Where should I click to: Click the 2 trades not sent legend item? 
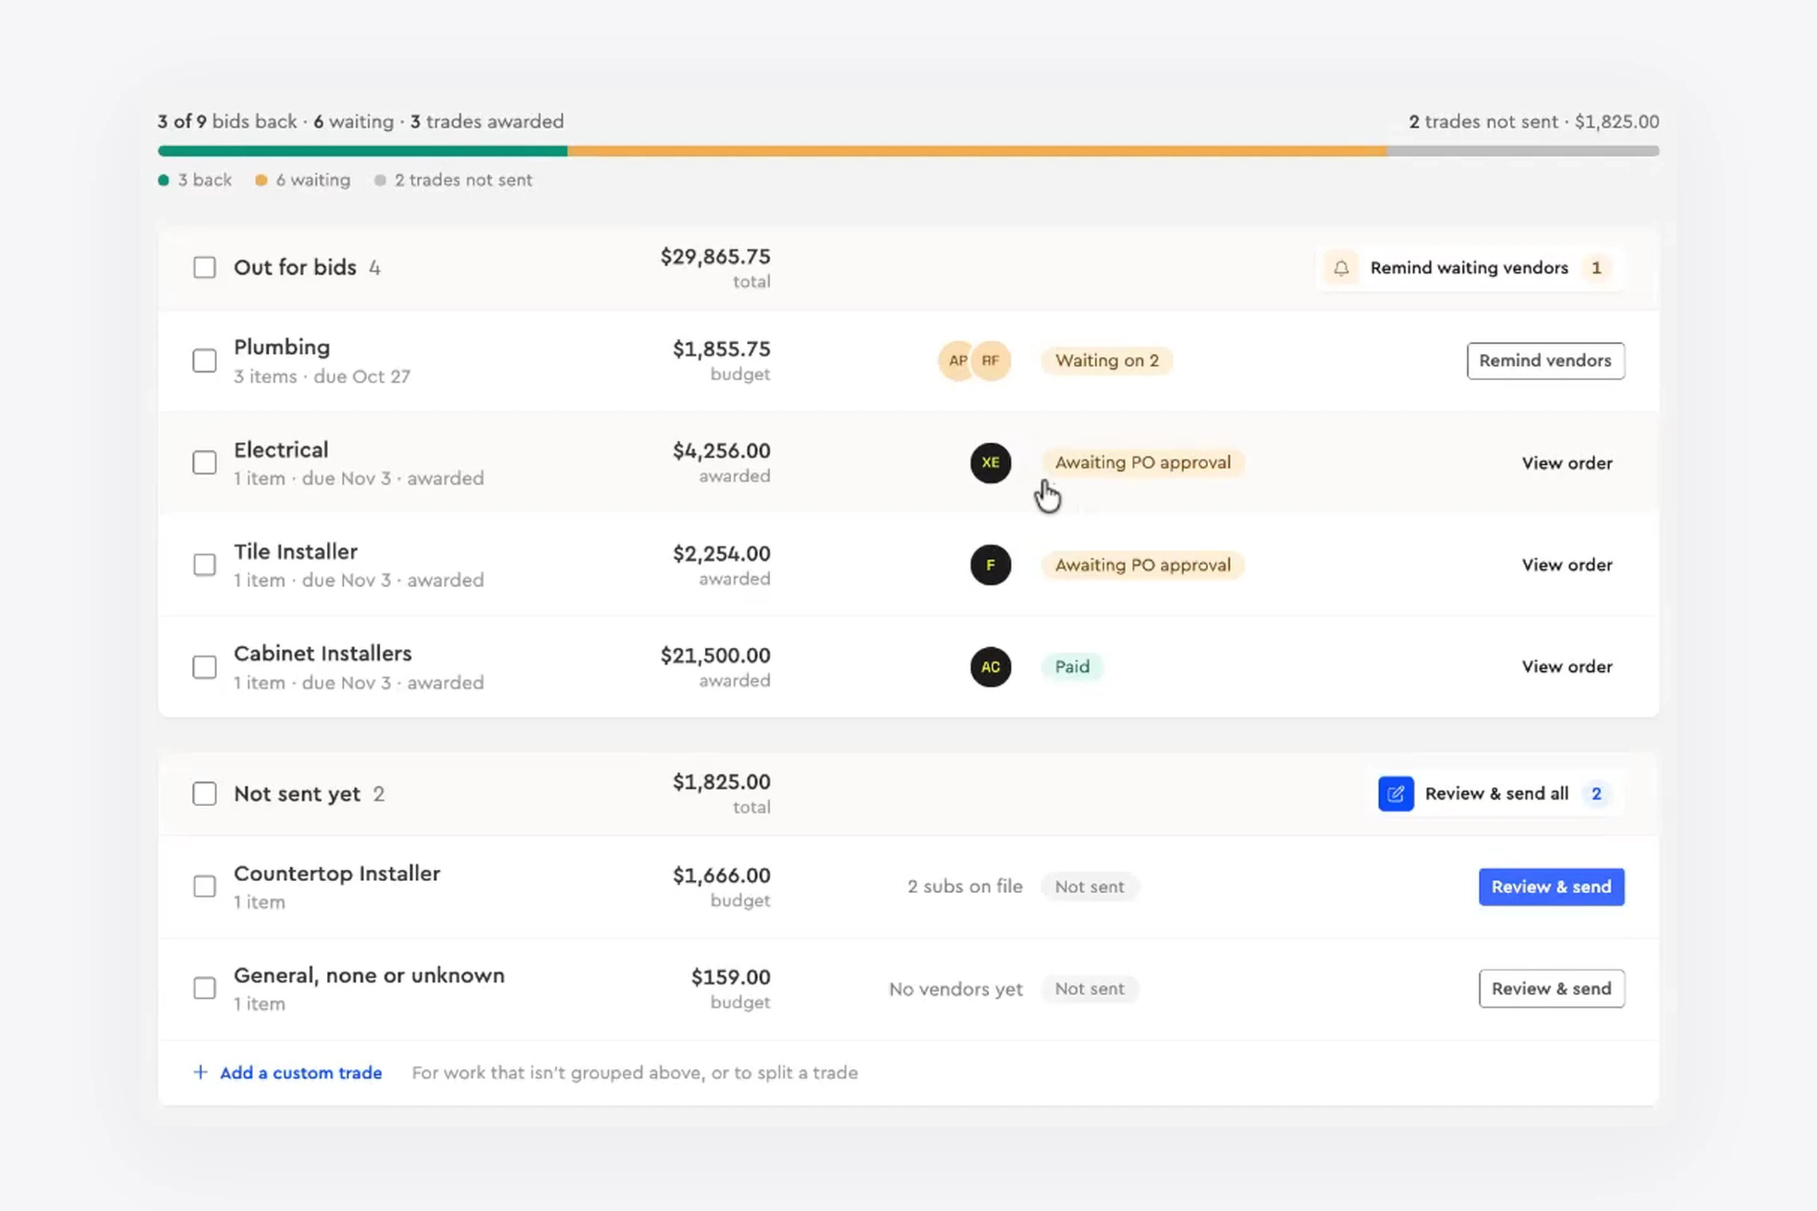(x=454, y=180)
